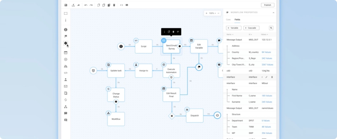337x139 pixels.
Task: Collapse the Workflow Properties panel
Action: pos(273,13)
